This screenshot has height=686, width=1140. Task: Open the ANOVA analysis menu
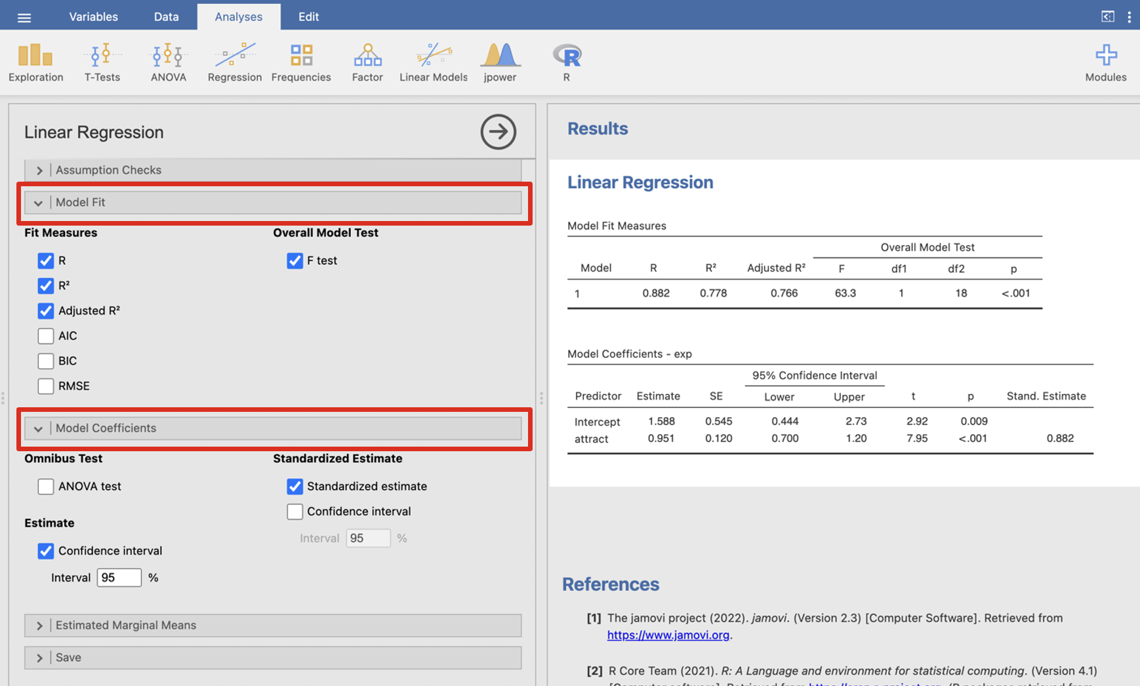(x=168, y=63)
